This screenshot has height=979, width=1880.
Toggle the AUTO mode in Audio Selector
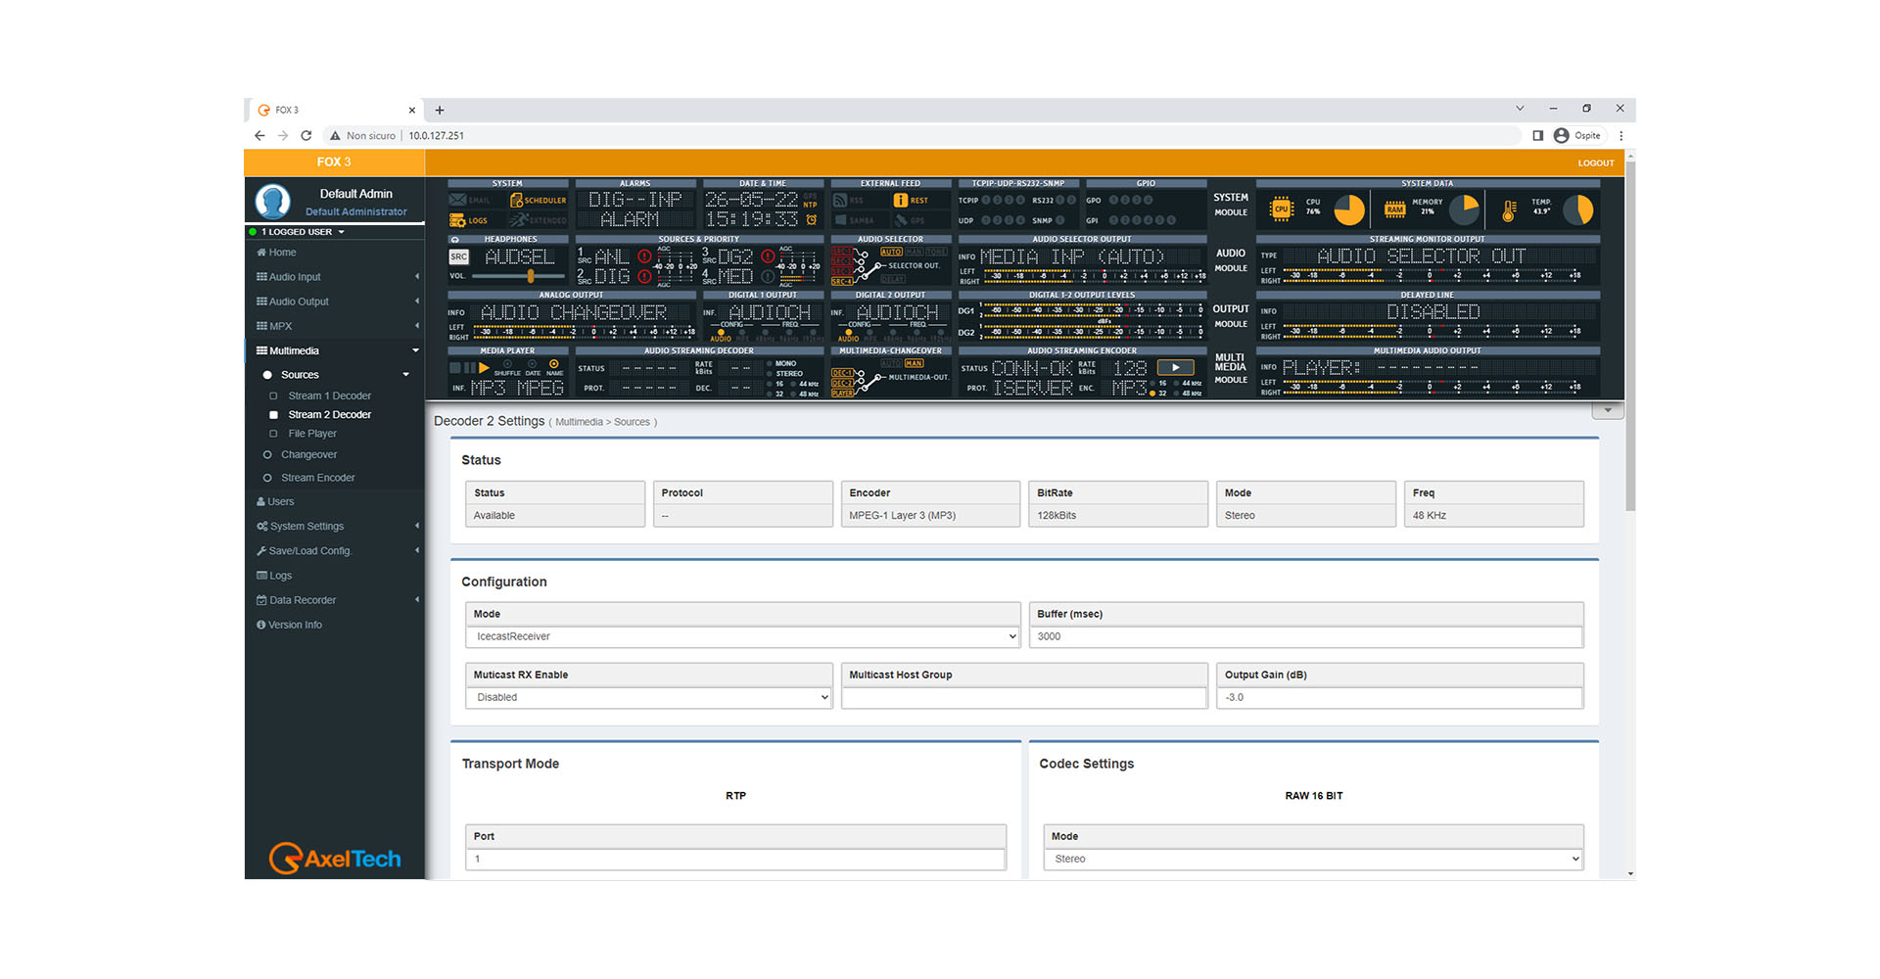point(891,252)
